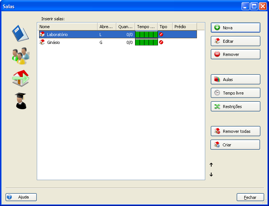
Task: Open the Tempo livre settings
Action: tap(235, 93)
